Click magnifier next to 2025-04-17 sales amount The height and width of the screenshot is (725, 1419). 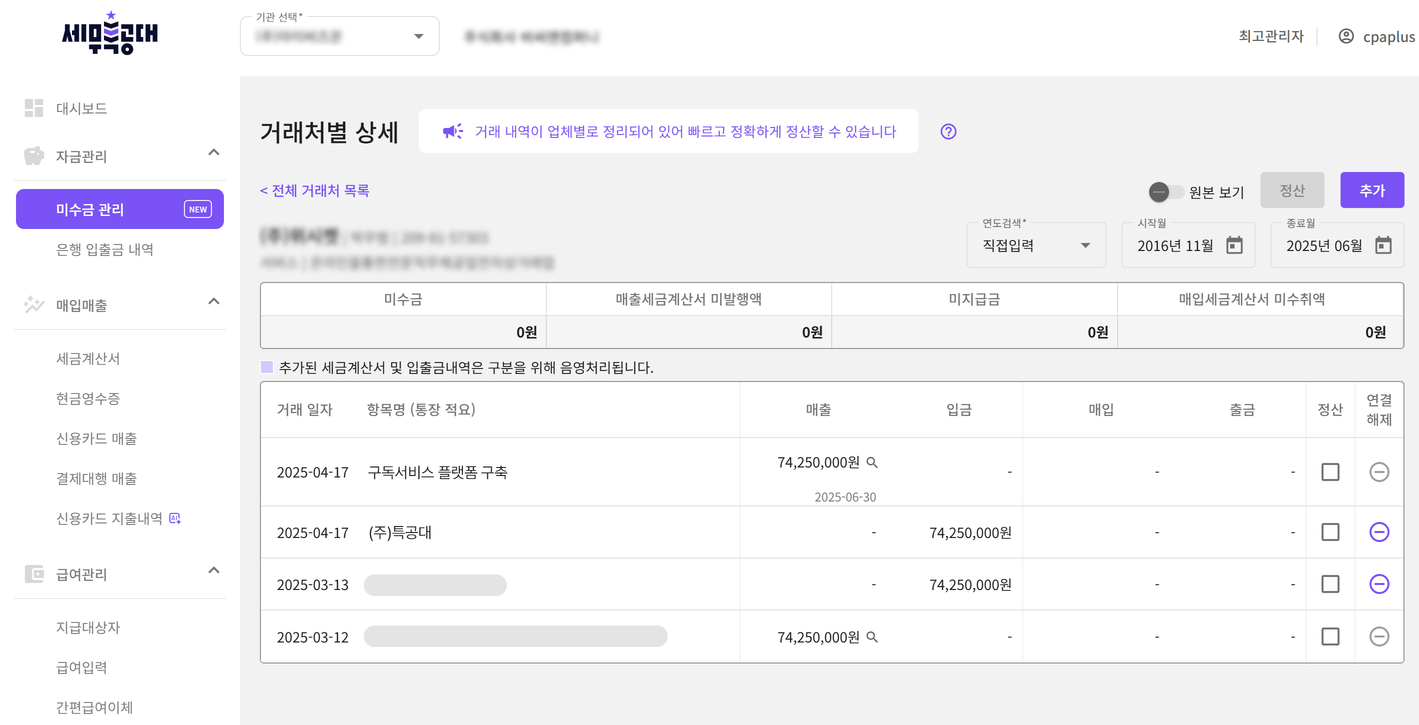(x=872, y=462)
